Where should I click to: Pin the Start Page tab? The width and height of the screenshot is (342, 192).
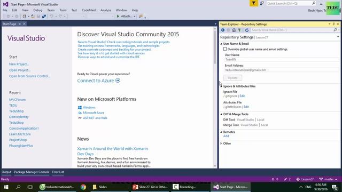pyautogui.click(x=20, y=24)
